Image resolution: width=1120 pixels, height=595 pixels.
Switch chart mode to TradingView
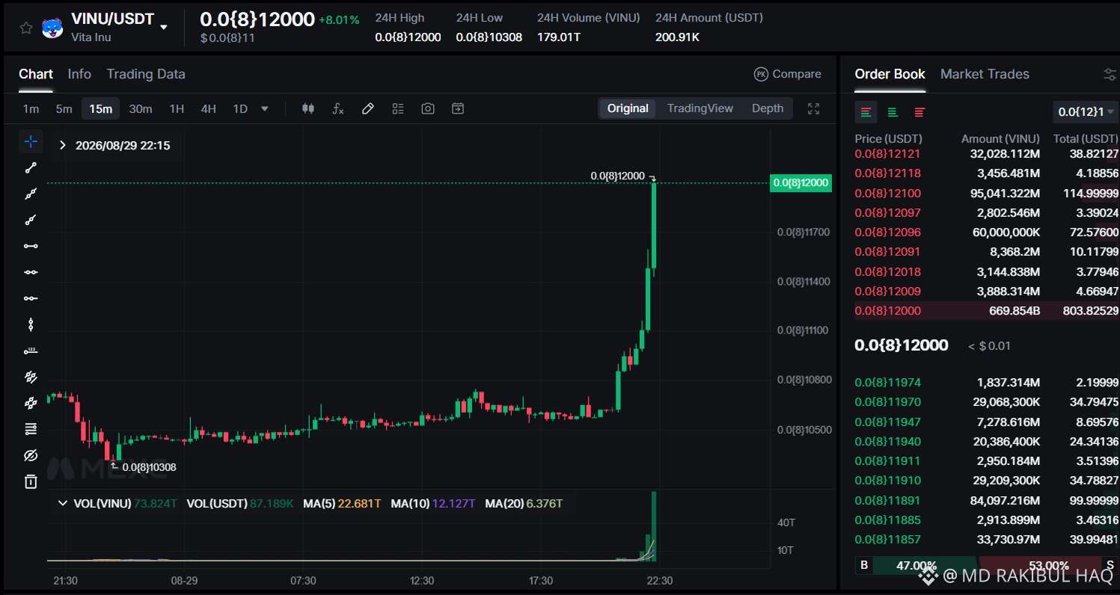point(700,108)
